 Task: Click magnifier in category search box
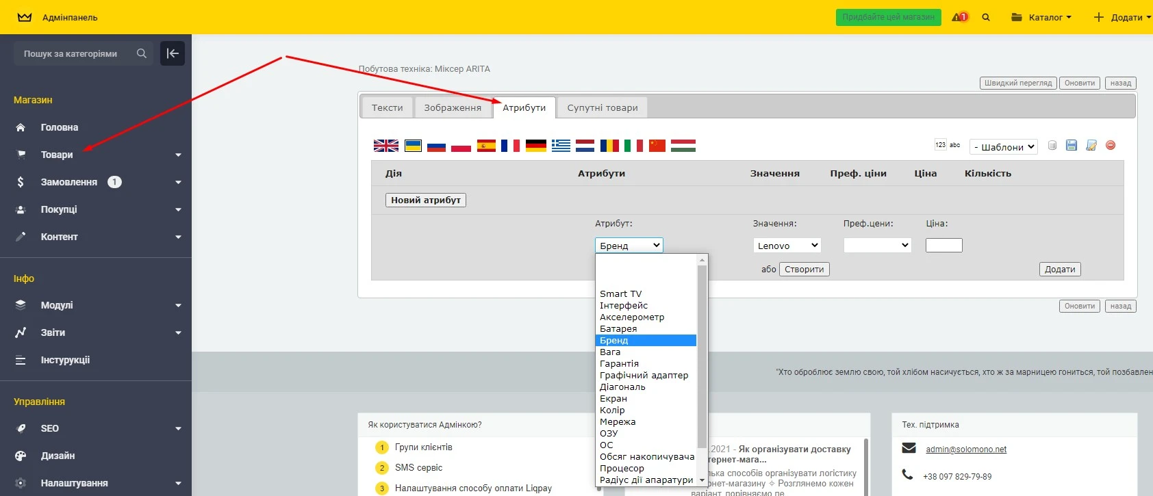click(141, 53)
